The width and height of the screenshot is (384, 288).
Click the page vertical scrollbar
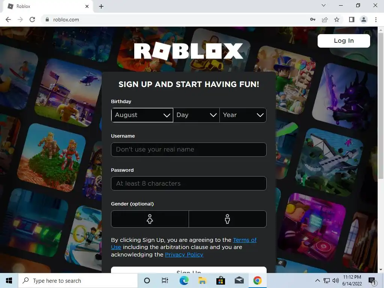pyautogui.click(x=381, y=105)
